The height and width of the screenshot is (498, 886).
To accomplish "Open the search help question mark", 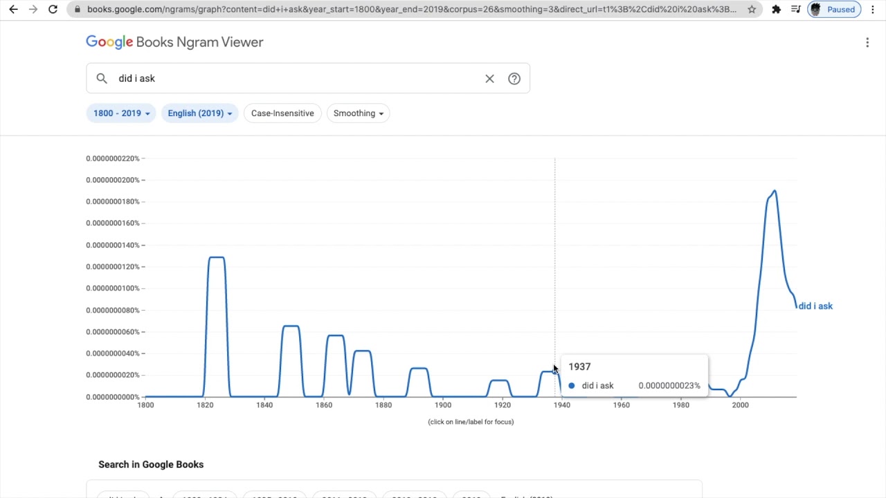I will [514, 79].
